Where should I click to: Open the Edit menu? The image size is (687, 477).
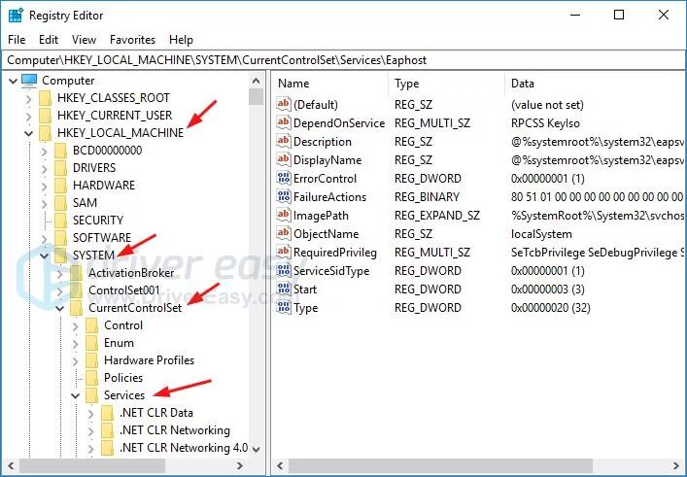click(49, 40)
